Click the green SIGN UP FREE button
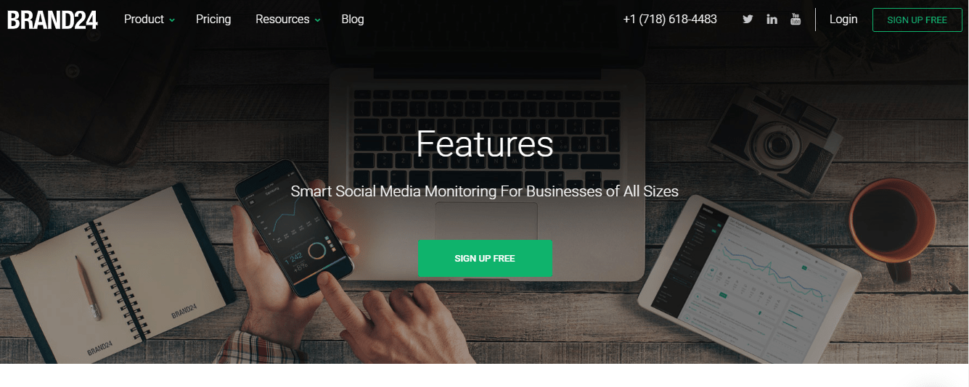This screenshot has height=387, width=969. tap(485, 258)
